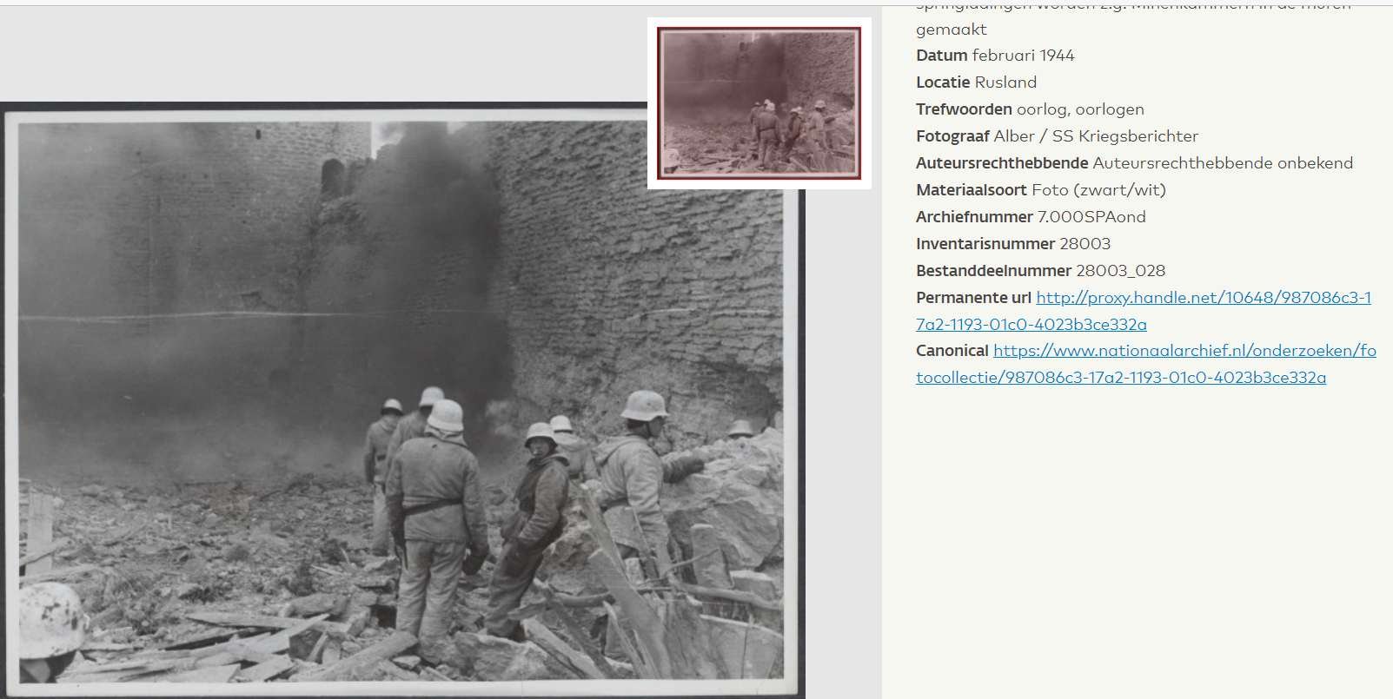Click the 'Bestanddeelnummer' field label
This screenshot has width=1393, height=699.
[993, 271]
